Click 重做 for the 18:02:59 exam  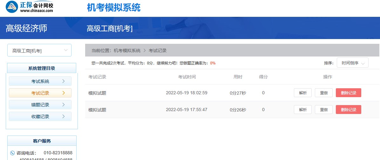tap(323, 93)
